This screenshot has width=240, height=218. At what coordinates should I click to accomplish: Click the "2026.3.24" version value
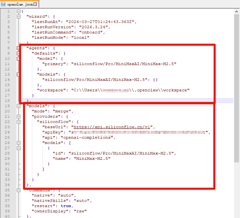[x=93, y=27]
